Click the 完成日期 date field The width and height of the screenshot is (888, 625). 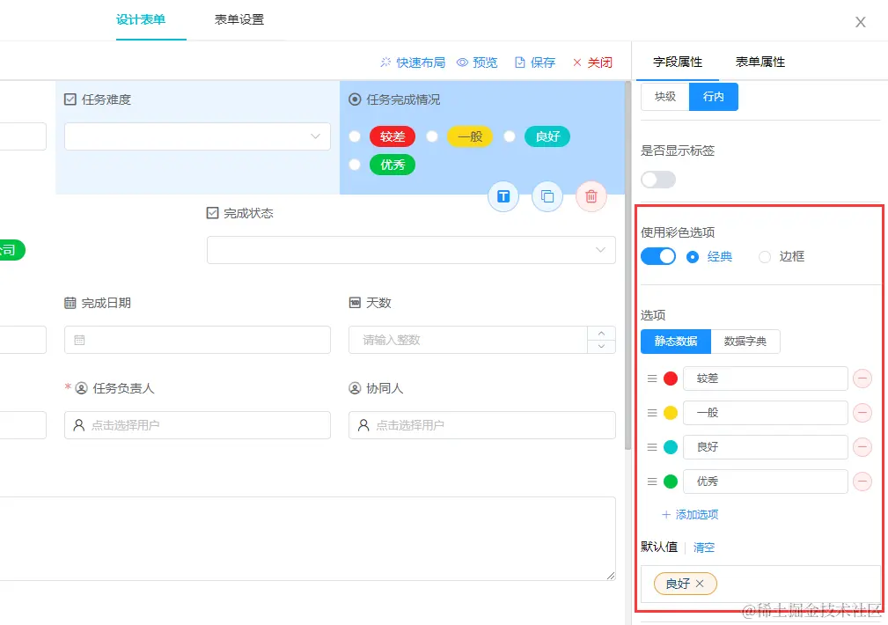(197, 340)
